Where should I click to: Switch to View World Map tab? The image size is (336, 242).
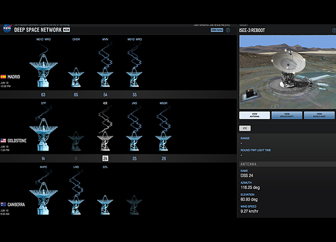click(x=319, y=115)
